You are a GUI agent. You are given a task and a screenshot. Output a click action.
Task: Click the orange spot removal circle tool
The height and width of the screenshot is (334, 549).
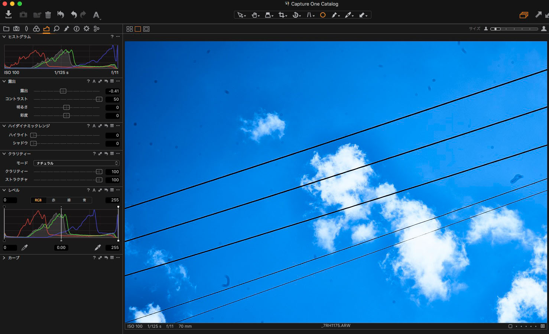pyautogui.click(x=323, y=15)
